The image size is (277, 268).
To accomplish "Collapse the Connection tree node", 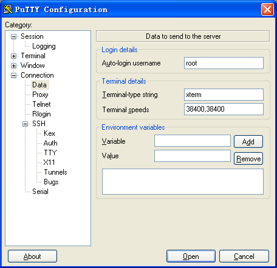I will [x=13, y=75].
